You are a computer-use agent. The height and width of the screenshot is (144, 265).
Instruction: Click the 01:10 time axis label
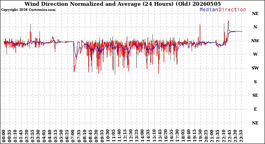(x=15, y=136)
